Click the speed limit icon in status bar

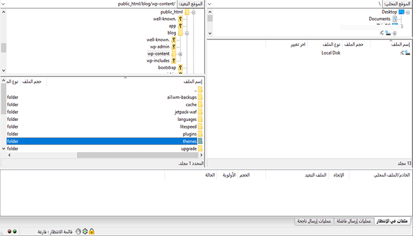point(77,231)
